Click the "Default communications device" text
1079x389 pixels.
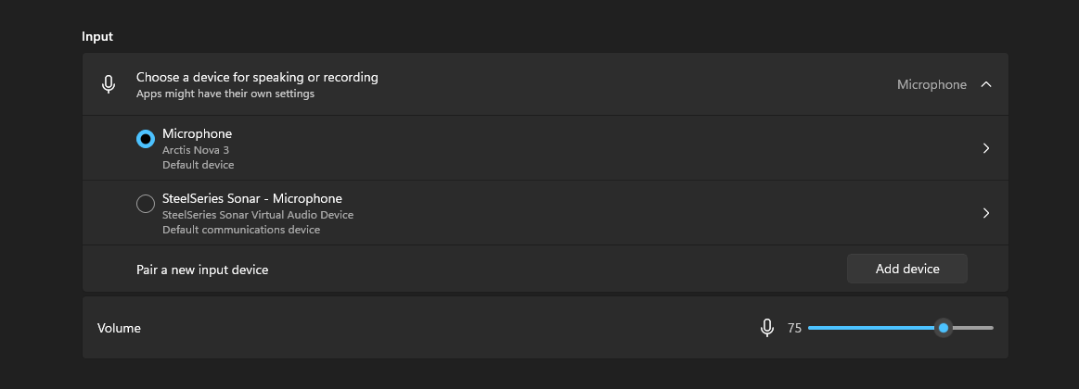coord(241,230)
